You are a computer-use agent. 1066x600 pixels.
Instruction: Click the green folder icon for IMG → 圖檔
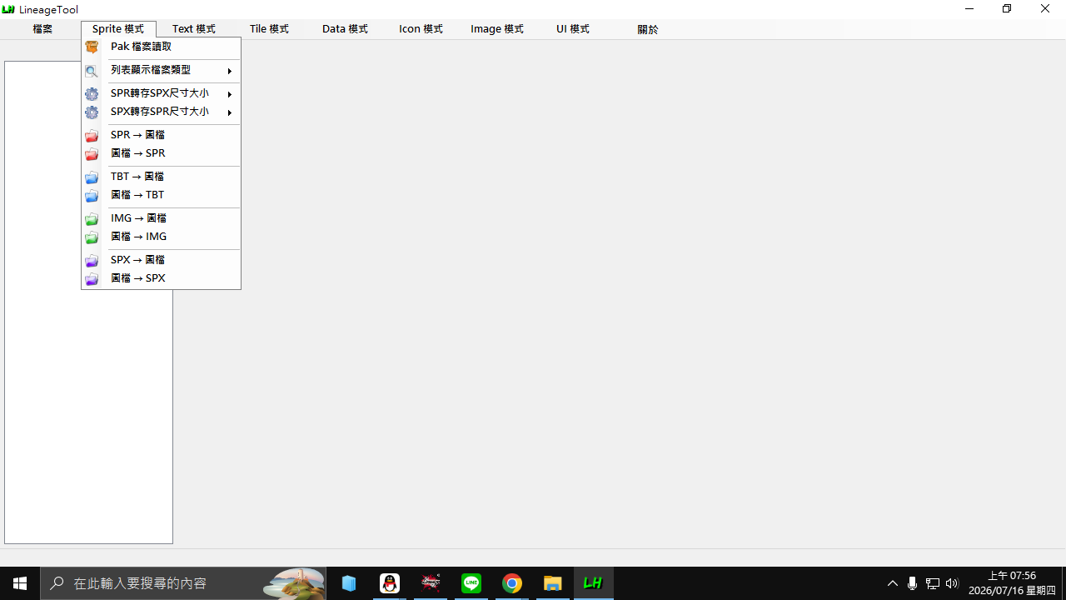92,219
